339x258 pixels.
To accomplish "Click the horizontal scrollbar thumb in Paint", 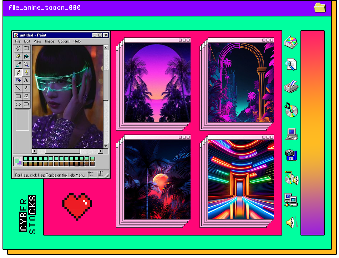I will pyautogui.click(x=63, y=151).
